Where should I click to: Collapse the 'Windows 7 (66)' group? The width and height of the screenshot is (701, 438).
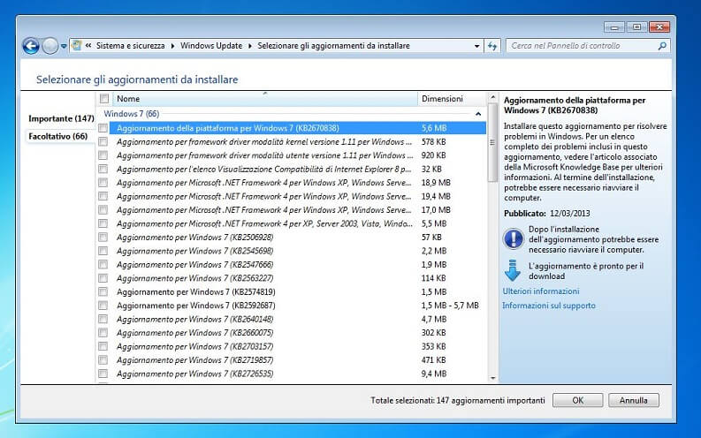point(478,114)
